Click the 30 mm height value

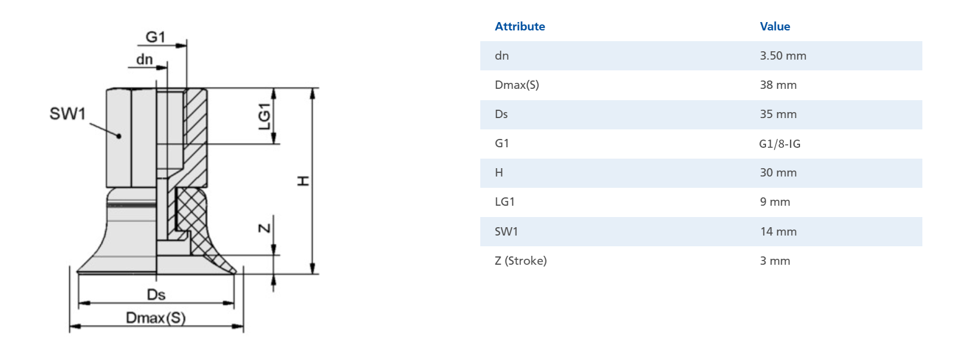click(x=778, y=172)
